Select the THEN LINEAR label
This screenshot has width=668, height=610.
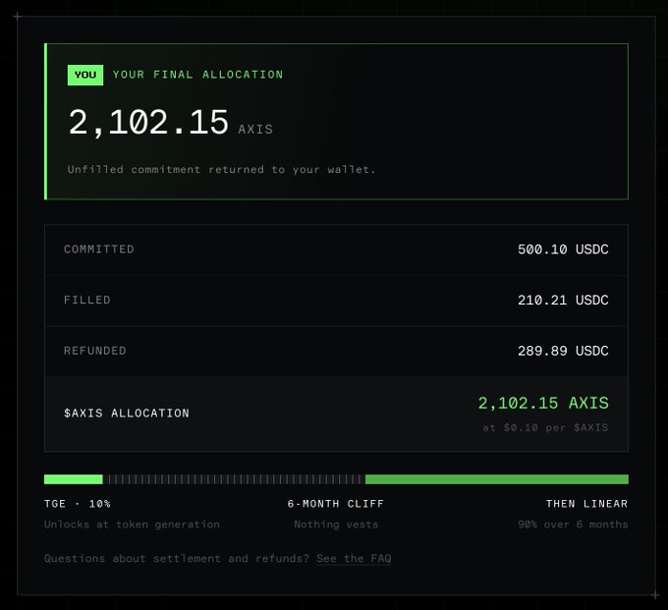pos(587,504)
